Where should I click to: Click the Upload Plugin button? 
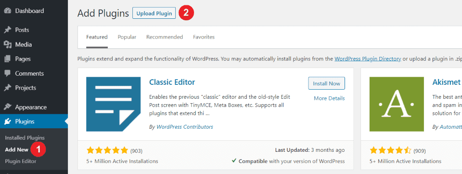[x=154, y=13]
